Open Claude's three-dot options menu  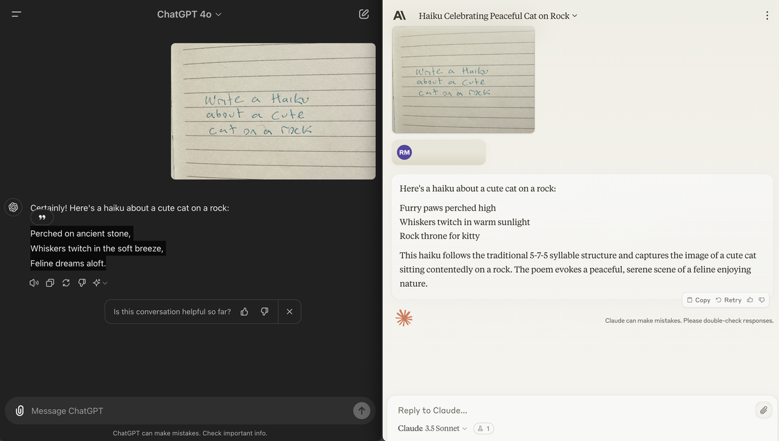pyautogui.click(x=767, y=15)
